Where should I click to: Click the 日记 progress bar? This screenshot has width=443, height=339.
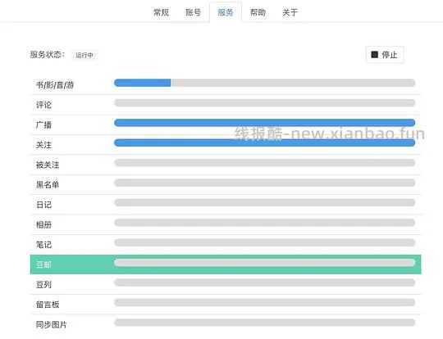[264, 202]
